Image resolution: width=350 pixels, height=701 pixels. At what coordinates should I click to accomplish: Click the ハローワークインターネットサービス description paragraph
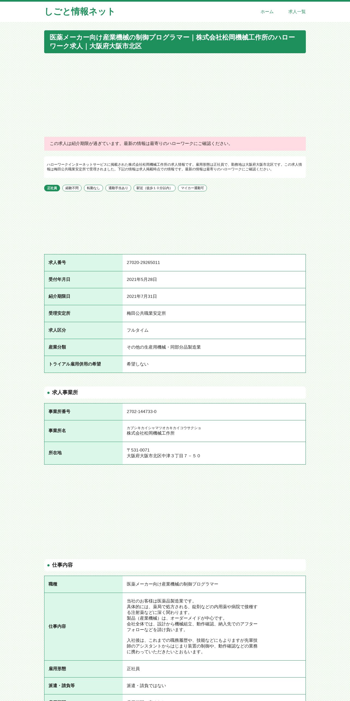(175, 167)
